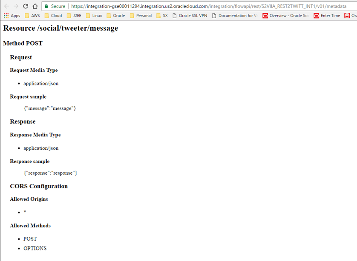This screenshot has height=261, width=357.
Task: Open the Documentation bookmark
Action: tap(234, 16)
